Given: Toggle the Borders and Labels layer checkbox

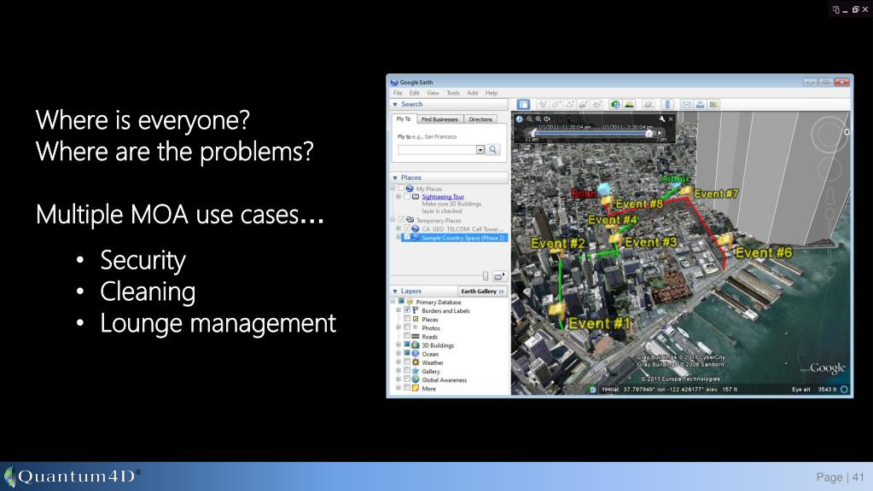Looking at the screenshot, I should point(407,310).
